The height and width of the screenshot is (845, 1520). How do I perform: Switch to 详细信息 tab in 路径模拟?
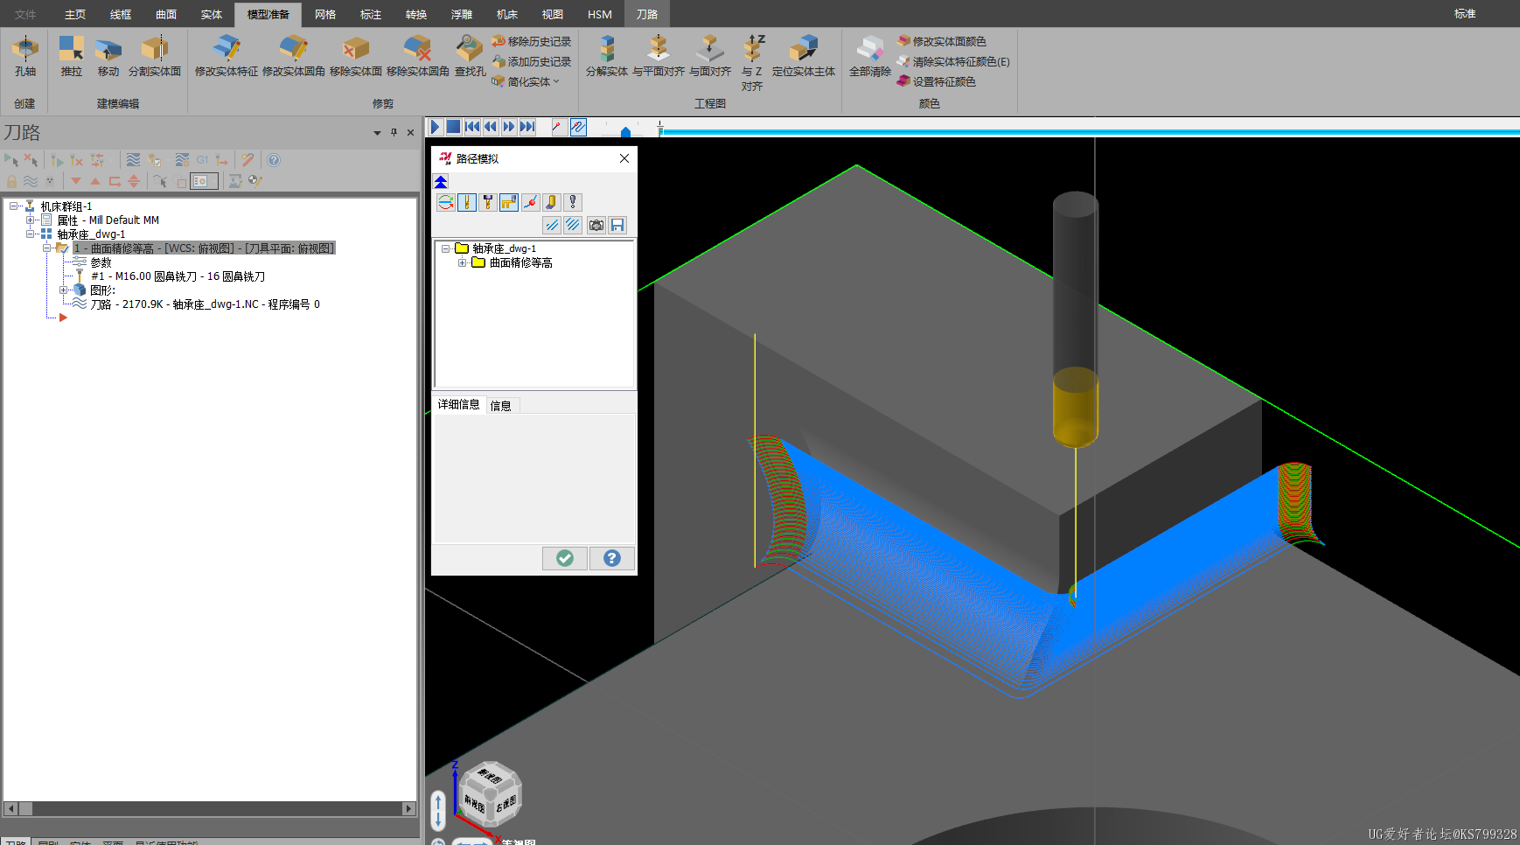(x=459, y=404)
